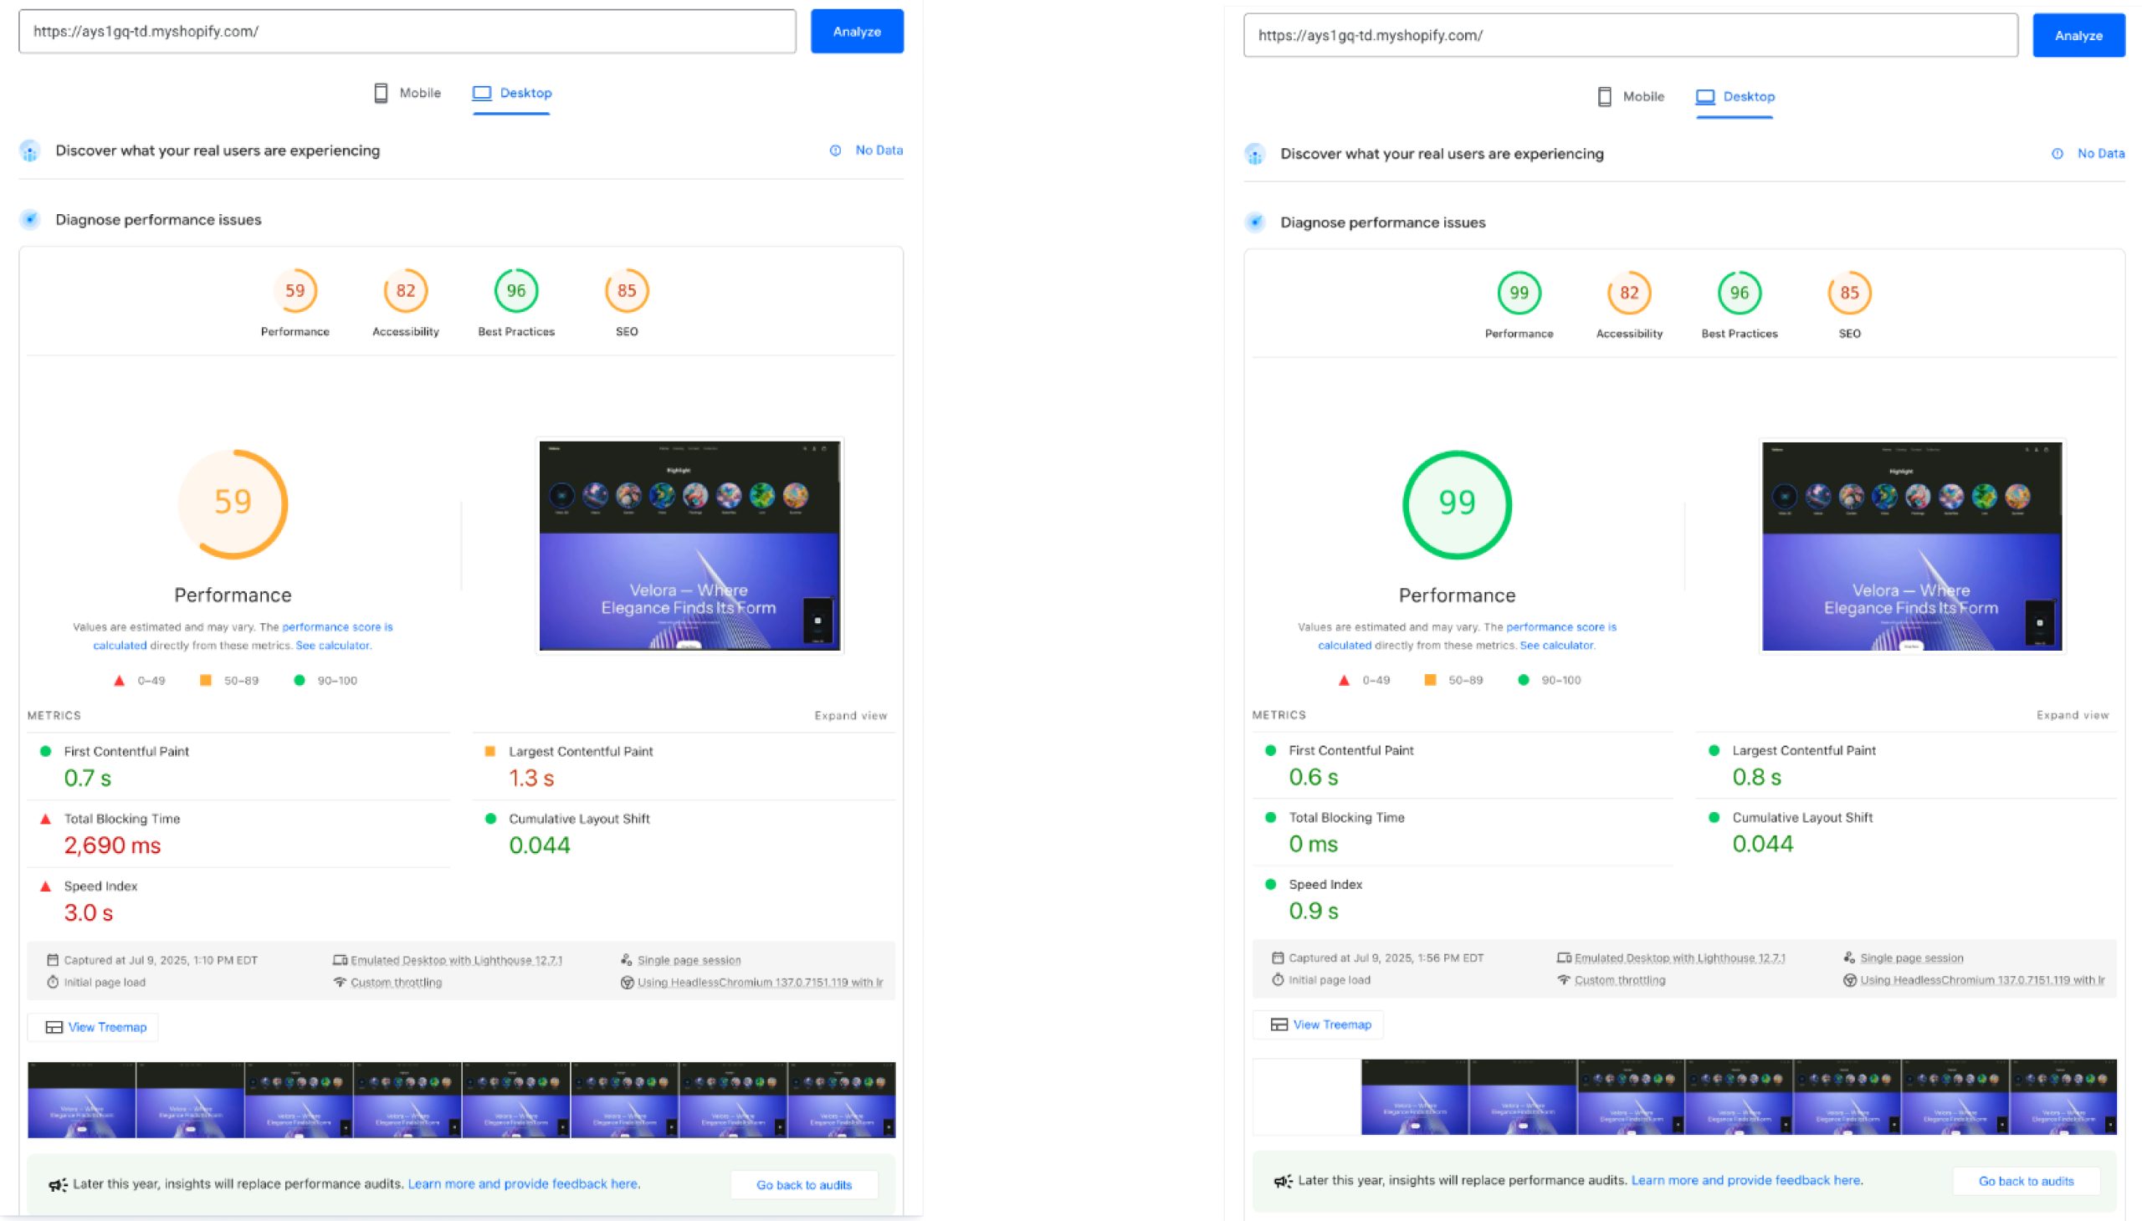Screen dimensions: 2142x1221
Task: Expand view of left metrics section
Action: point(850,715)
